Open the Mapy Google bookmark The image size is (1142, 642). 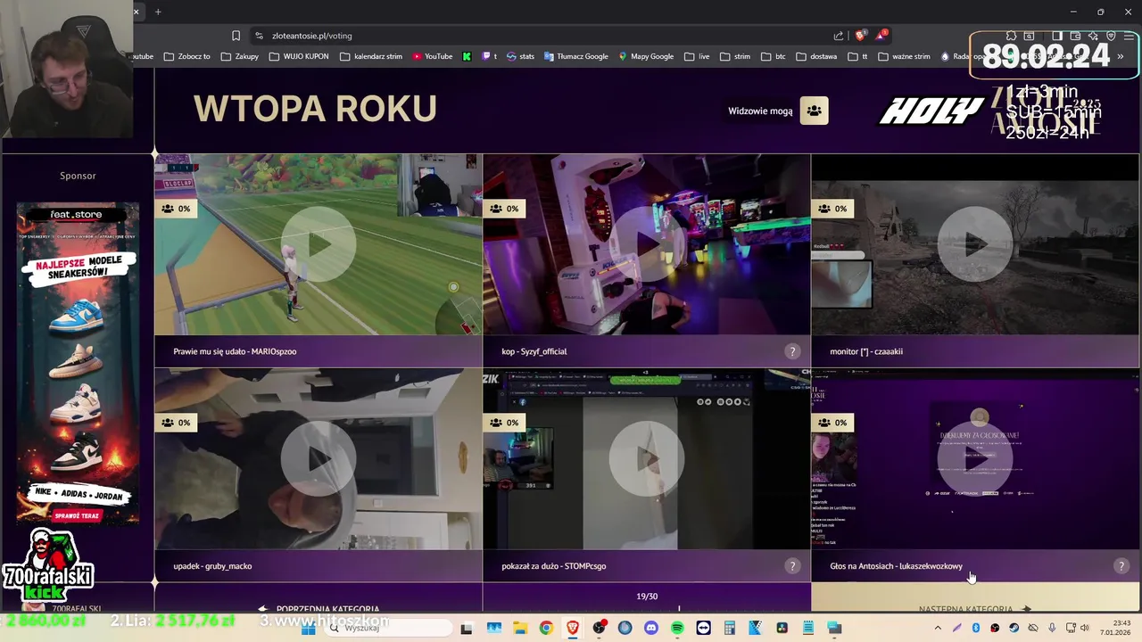coord(645,56)
